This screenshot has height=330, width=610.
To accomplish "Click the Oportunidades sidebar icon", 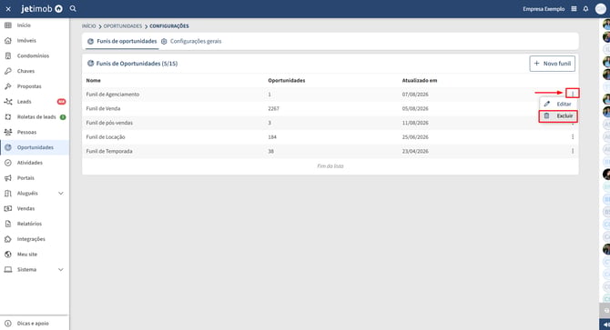I will (x=8, y=147).
